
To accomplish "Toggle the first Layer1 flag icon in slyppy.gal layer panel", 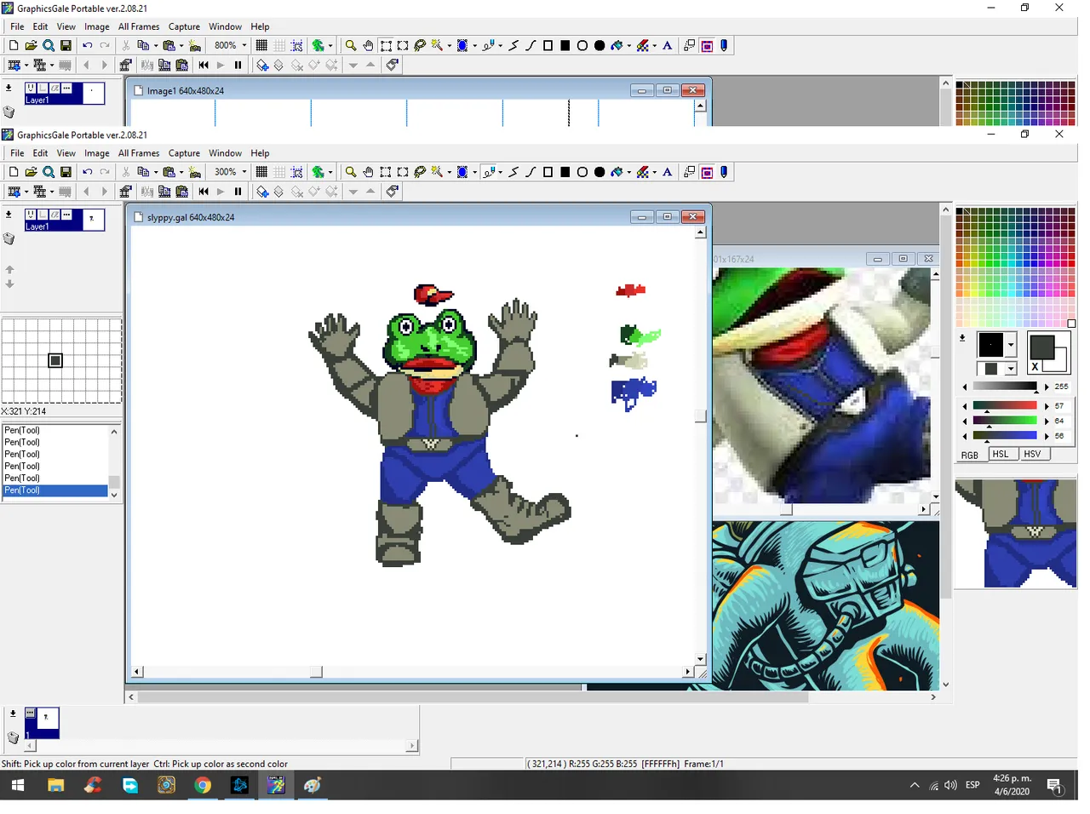I will (x=31, y=215).
